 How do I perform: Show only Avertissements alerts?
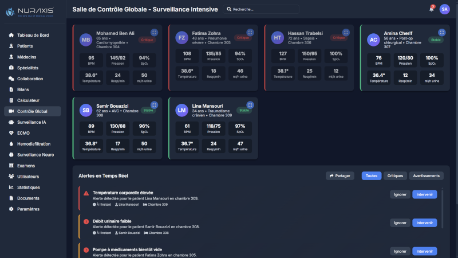(x=426, y=176)
